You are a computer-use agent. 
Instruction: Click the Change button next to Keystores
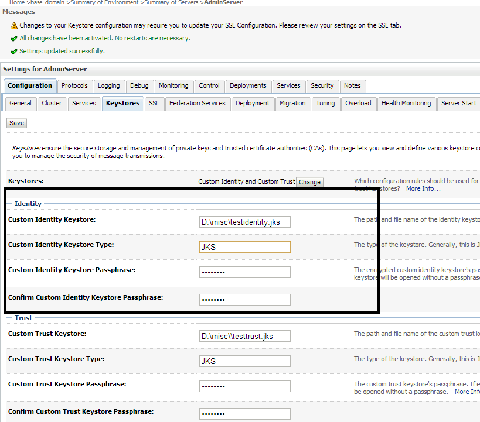pyautogui.click(x=309, y=182)
